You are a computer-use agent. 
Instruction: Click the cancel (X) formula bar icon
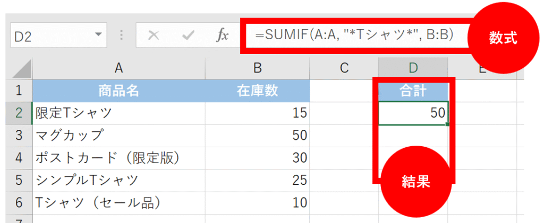tap(154, 35)
